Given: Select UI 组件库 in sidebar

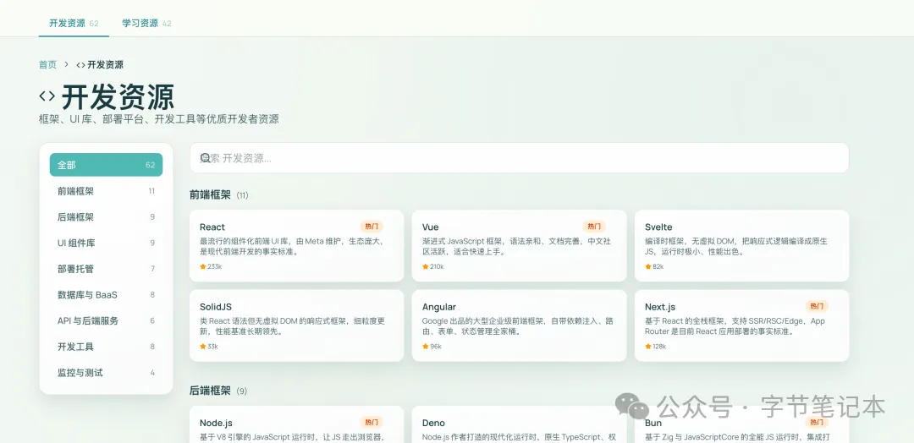Looking at the screenshot, I should click(106, 243).
